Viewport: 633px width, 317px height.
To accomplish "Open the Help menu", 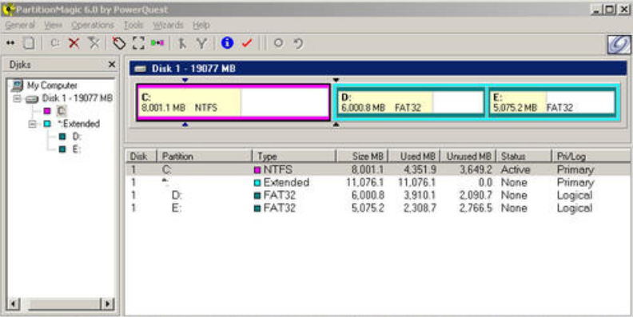I will (x=201, y=25).
